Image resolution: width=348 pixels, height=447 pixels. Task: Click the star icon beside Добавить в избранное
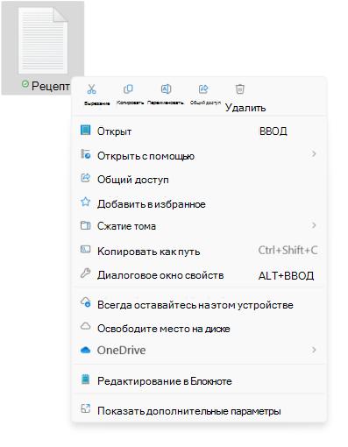pos(85,202)
